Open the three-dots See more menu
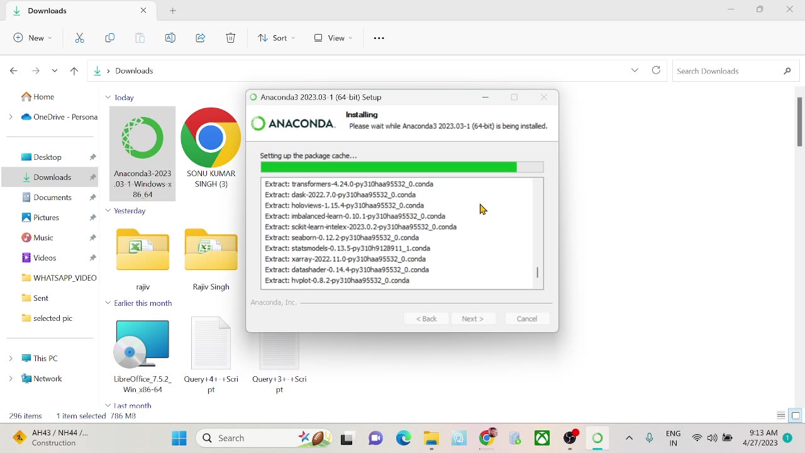This screenshot has width=805, height=453. 379,38
